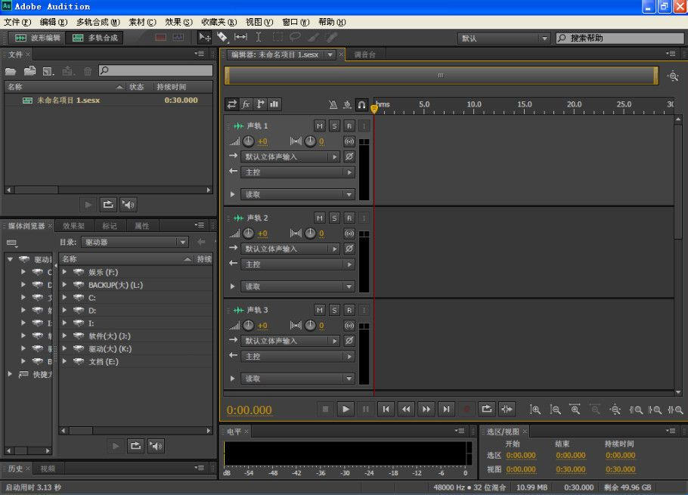Enable the metronome in the editor panel
This screenshot has height=495, width=688.
point(333,105)
